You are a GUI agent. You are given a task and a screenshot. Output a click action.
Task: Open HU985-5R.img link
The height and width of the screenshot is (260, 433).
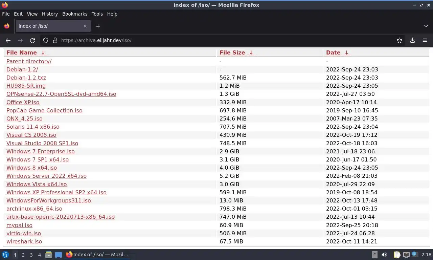(26, 86)
